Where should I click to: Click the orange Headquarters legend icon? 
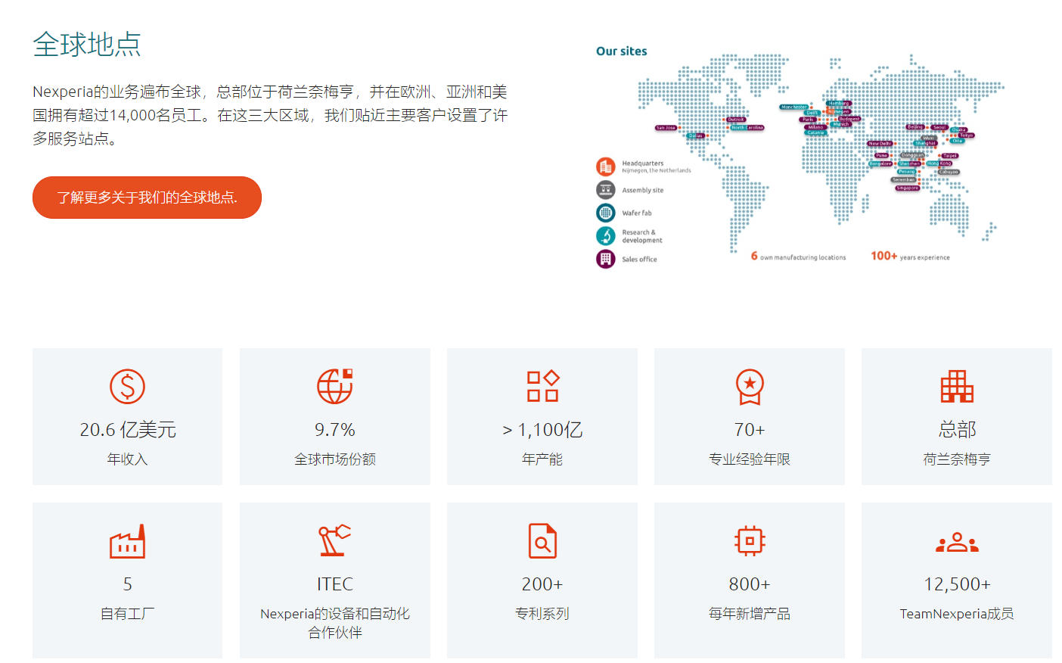coord(604,165)
